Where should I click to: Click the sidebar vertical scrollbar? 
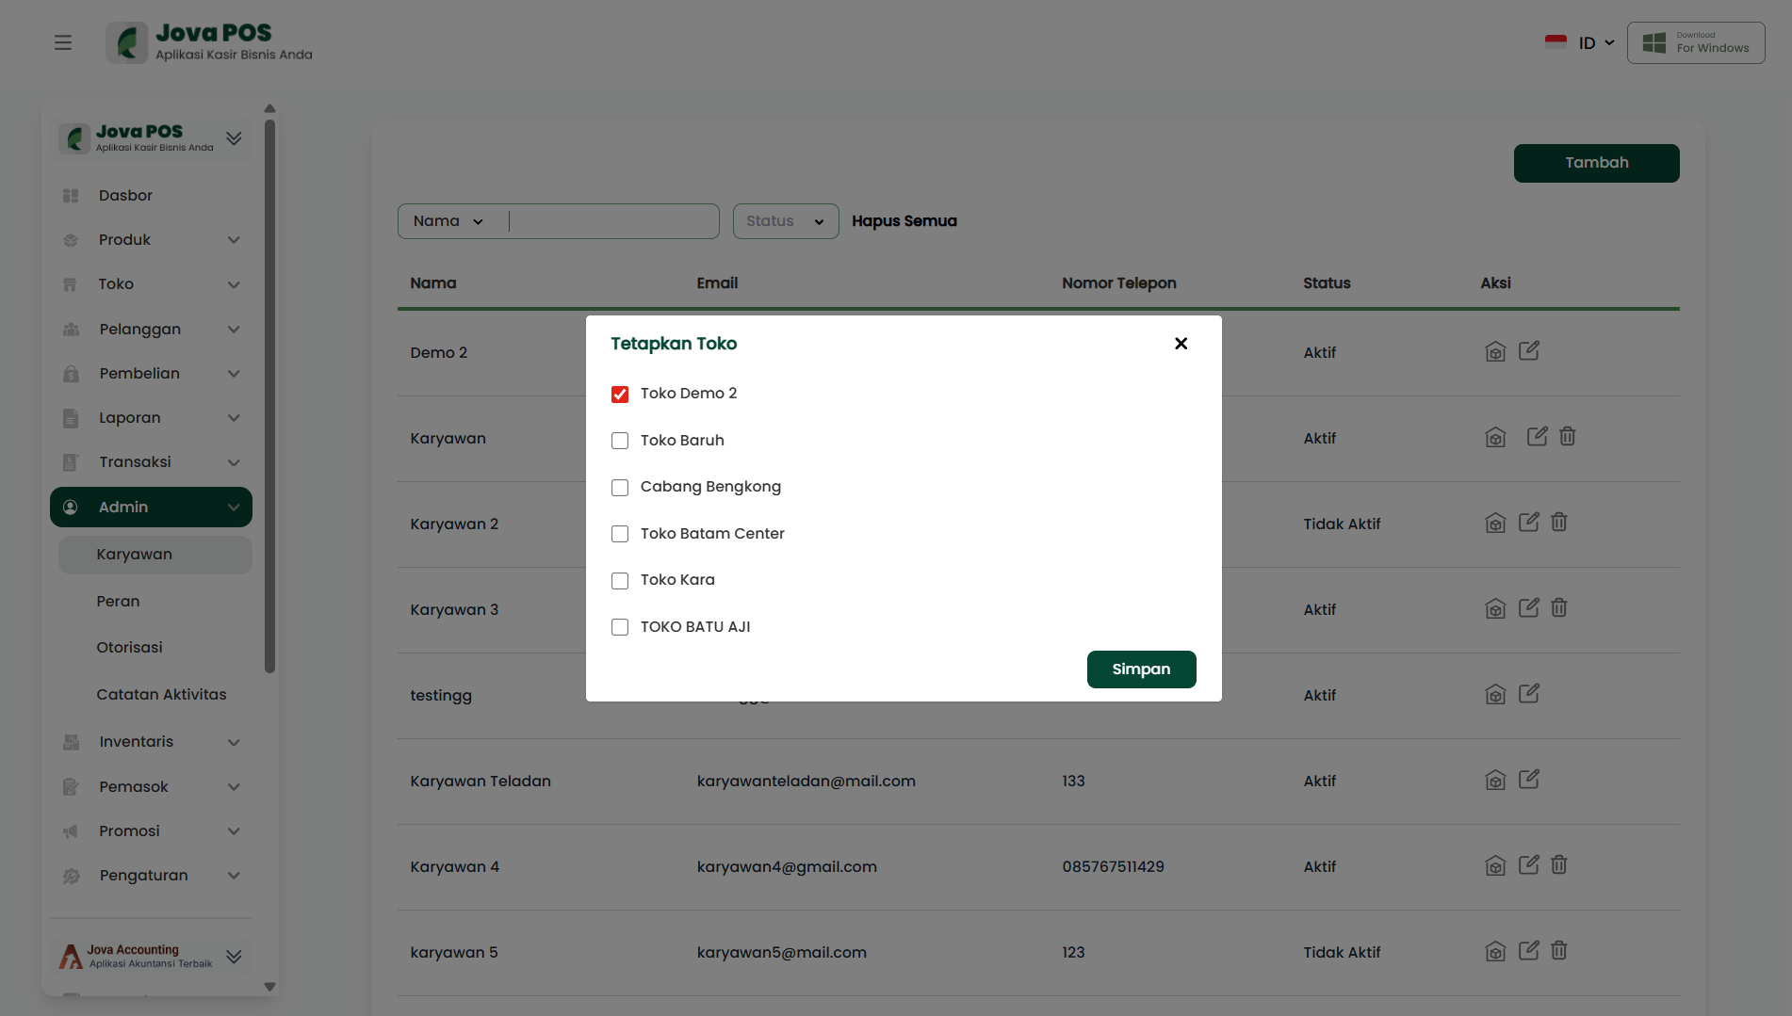pos(270,395)
